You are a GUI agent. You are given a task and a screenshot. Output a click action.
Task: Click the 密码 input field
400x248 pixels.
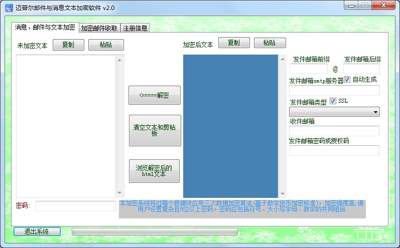[75, 206]
